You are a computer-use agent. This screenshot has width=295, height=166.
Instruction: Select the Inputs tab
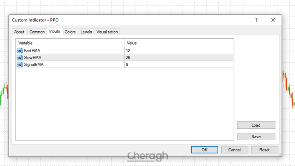(x=55, y=32)
